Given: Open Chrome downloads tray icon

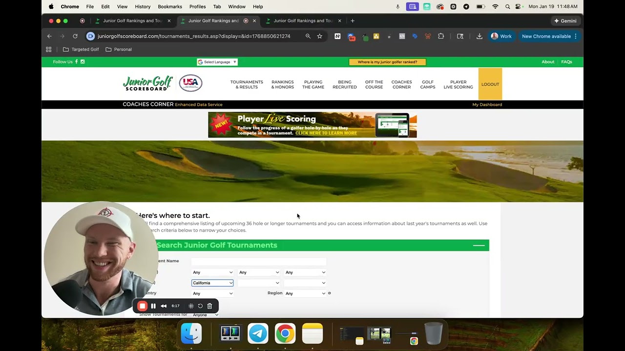Looking at the screenshot, I should (x=479, y=36).
